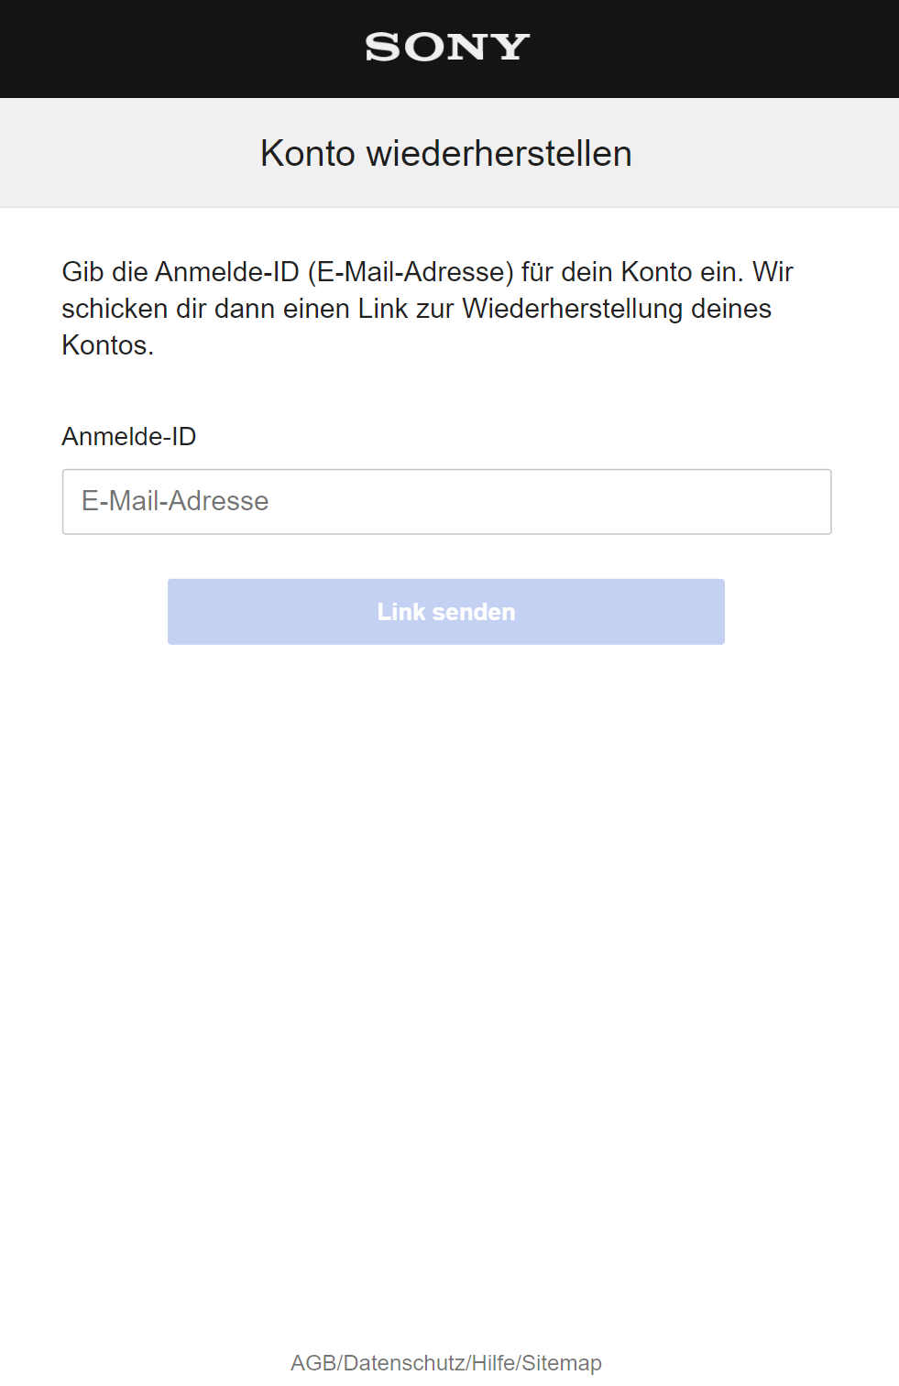This screenshot has height=1386, width=899.
Task: Click the text (E-Mail-Adresse) in the description
Action: click(411, 272)
